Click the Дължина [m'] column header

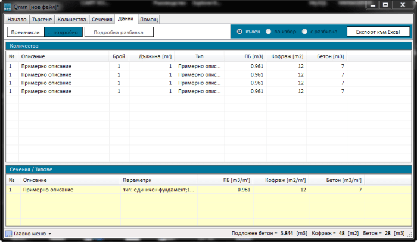coord(151,56)
